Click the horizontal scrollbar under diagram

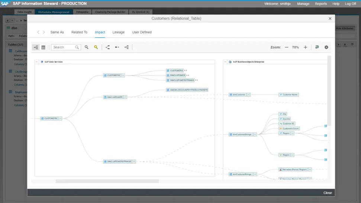click(x=107, y=181)
